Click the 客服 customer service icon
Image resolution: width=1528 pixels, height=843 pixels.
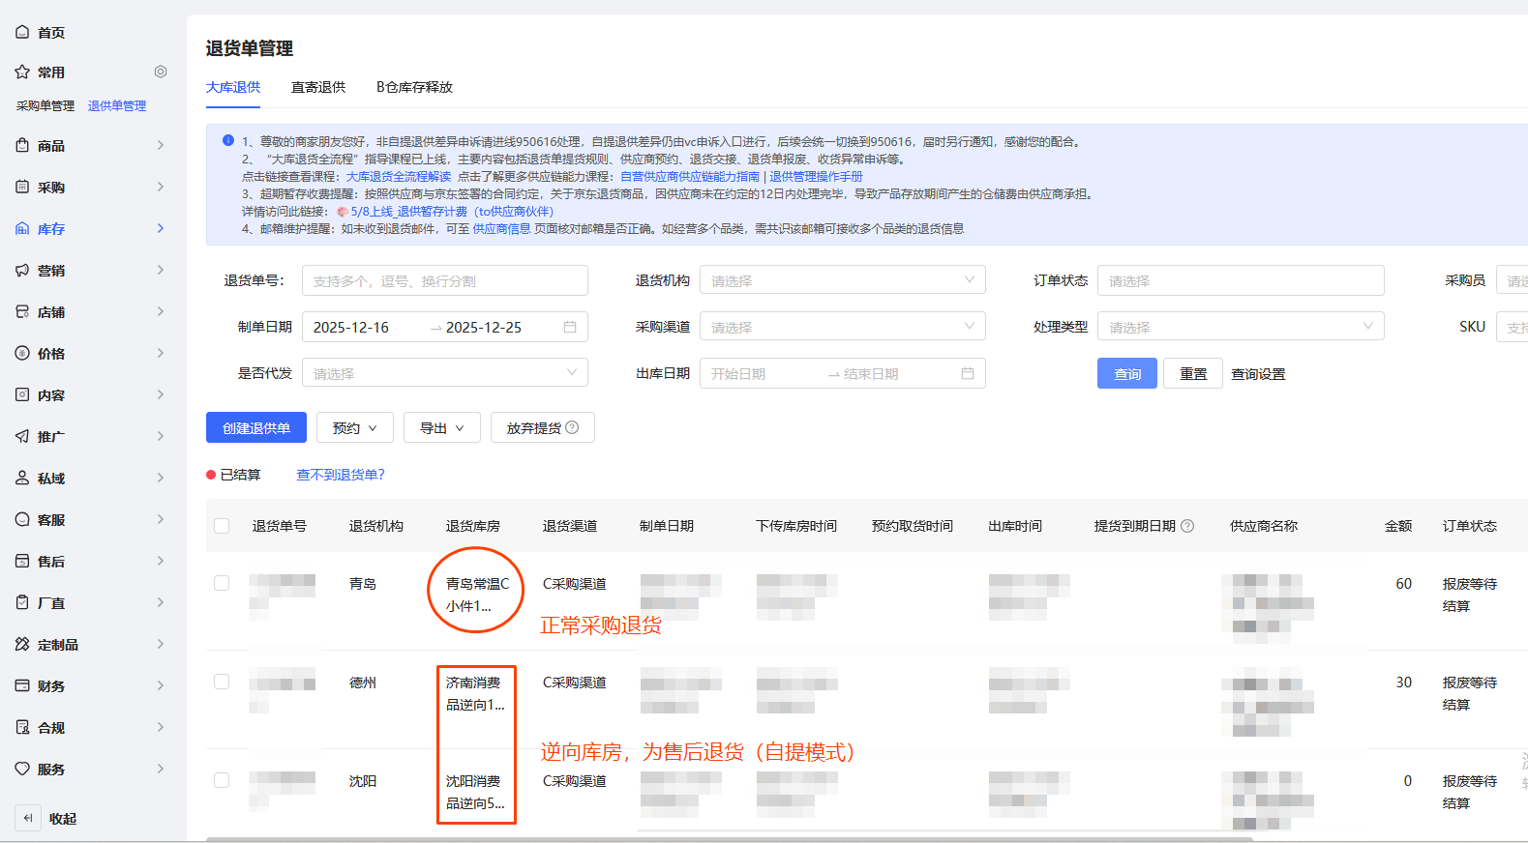point(22,519)
